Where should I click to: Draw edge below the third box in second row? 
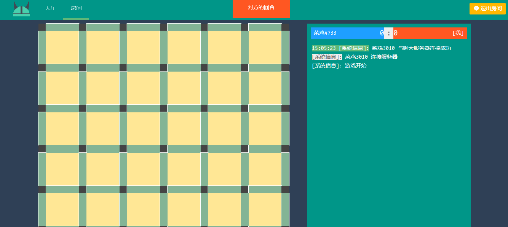pyautogui.click(x=144, y=108)
